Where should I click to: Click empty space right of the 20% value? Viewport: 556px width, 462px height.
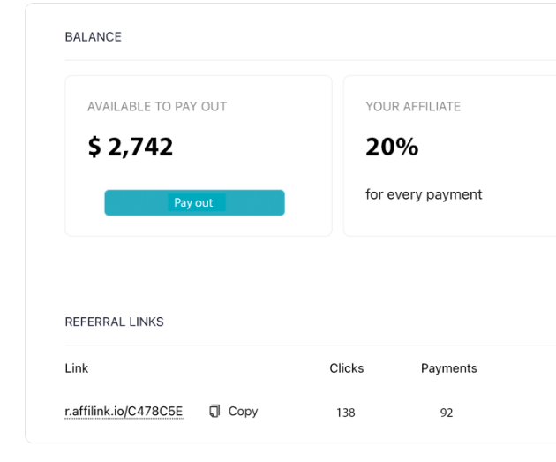coord(494,148)
